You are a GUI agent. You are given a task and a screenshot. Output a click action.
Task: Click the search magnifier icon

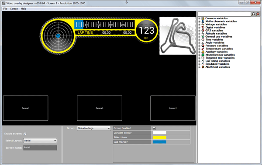(253, 14)
